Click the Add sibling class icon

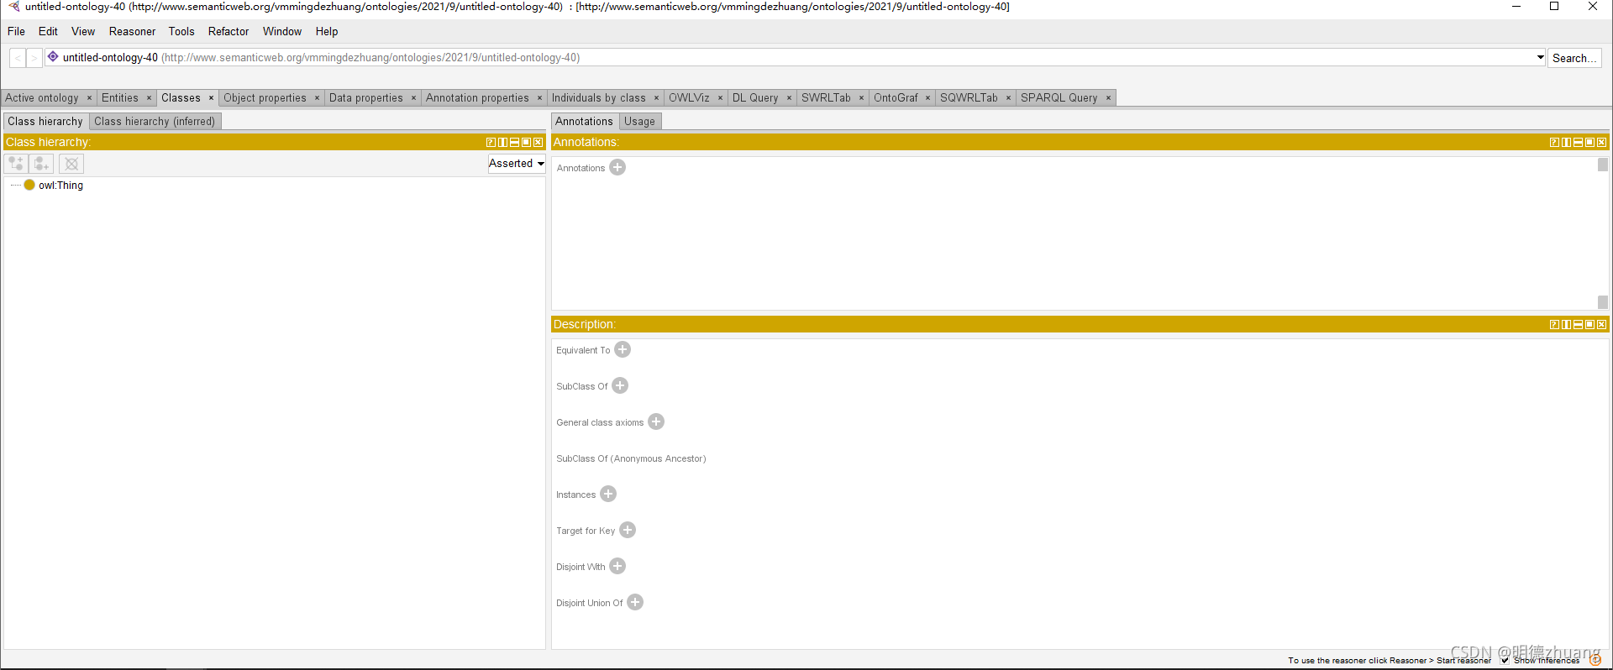click(42, 164)
